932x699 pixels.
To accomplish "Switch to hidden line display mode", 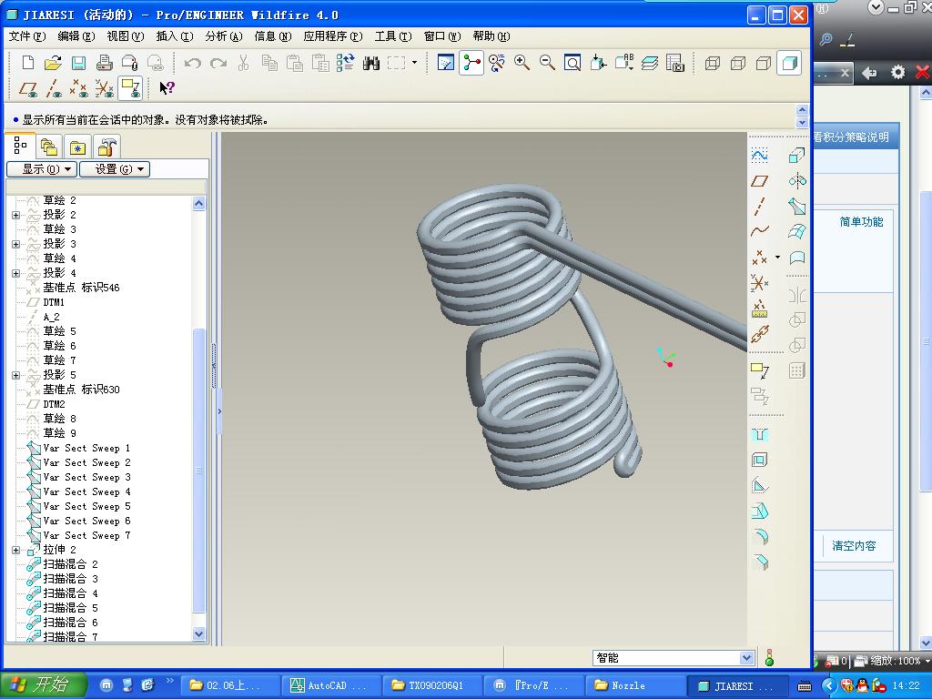I will (x=737, y=63).
